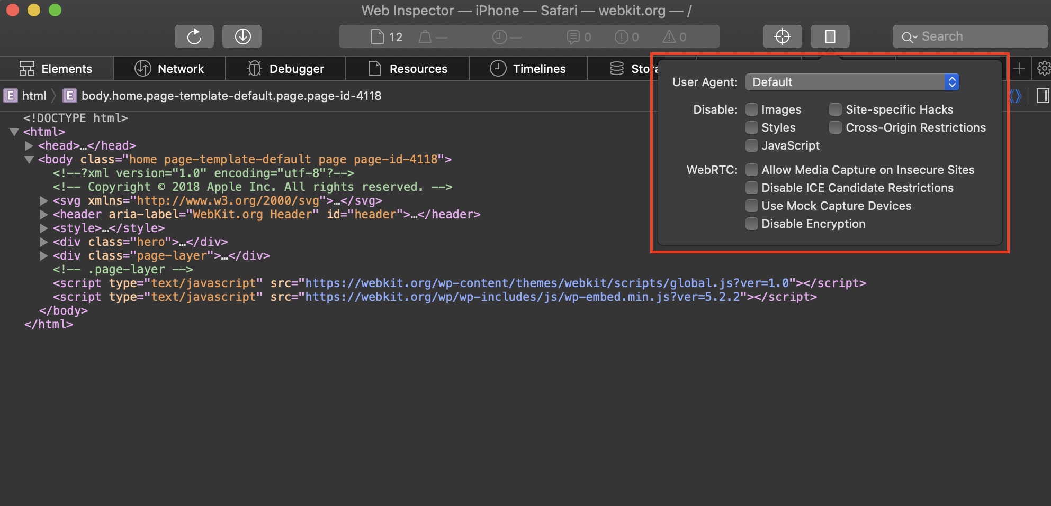
Task: Click the console logs count indicator
Action: click(579, 36)
